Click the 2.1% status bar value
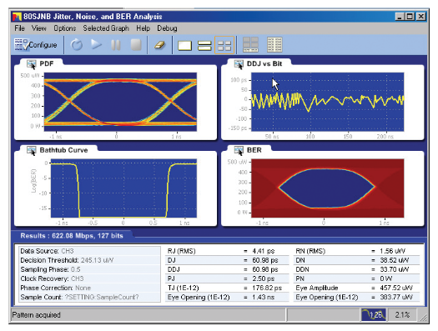This screenshot has height=331, width=438. [402, 315]
